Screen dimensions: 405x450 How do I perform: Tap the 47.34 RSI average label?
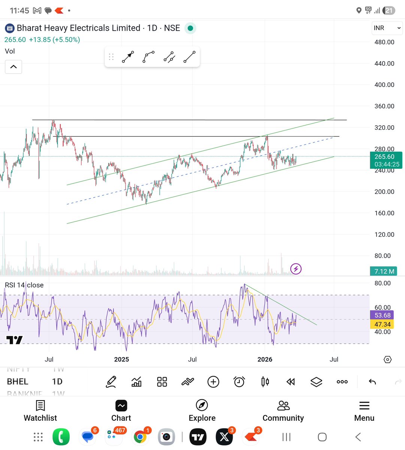382,324
